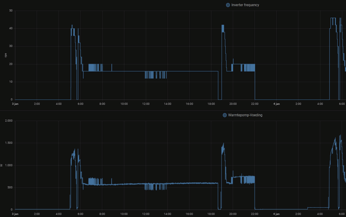Toggle the Warmtepomp-Voeding legend circle

[224, 115]
